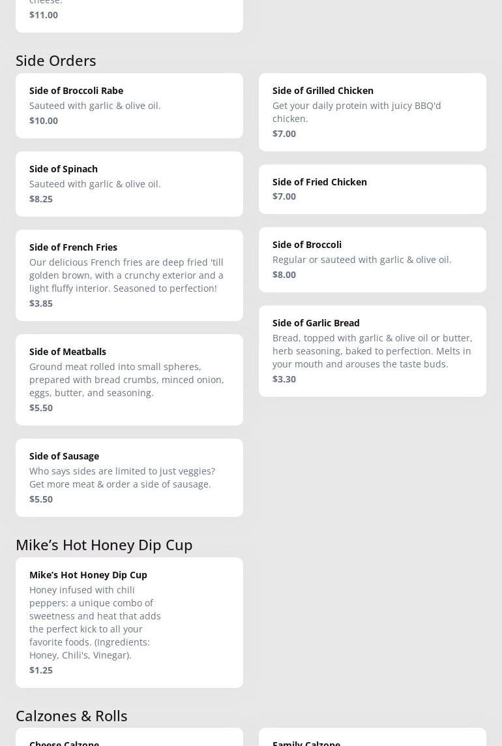Select the Side of Meatballs card
This screenshot has height=746, width=502.
pyautogui.click(x=129, y=380)
